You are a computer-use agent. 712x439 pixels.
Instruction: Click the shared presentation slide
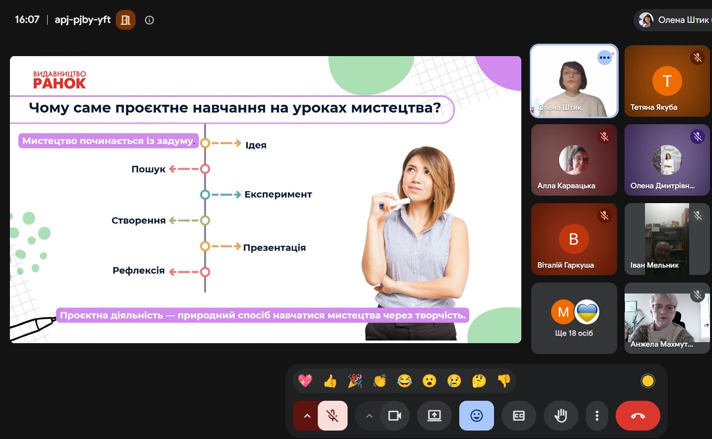coord(266,200)
